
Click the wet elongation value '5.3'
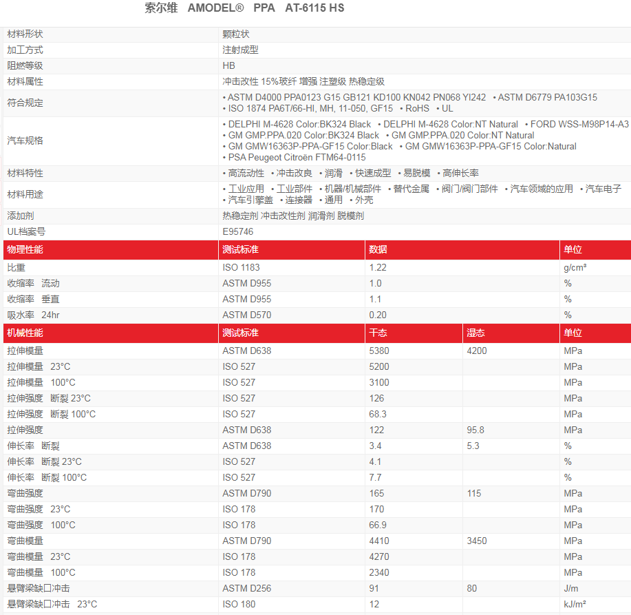[x=473, y=446]
